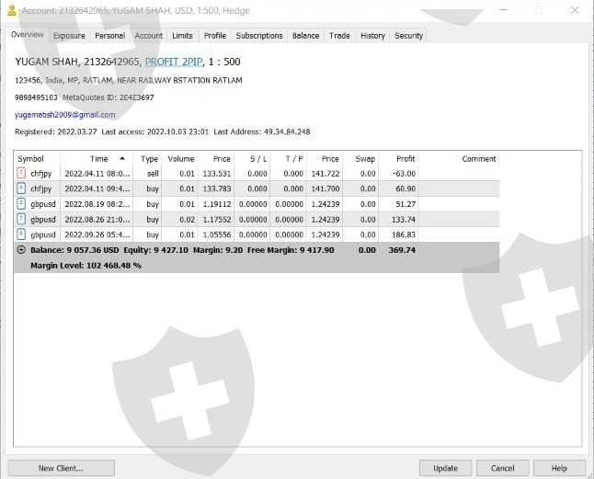
Task: Show the Security tab
Action: tap(408, 36)
